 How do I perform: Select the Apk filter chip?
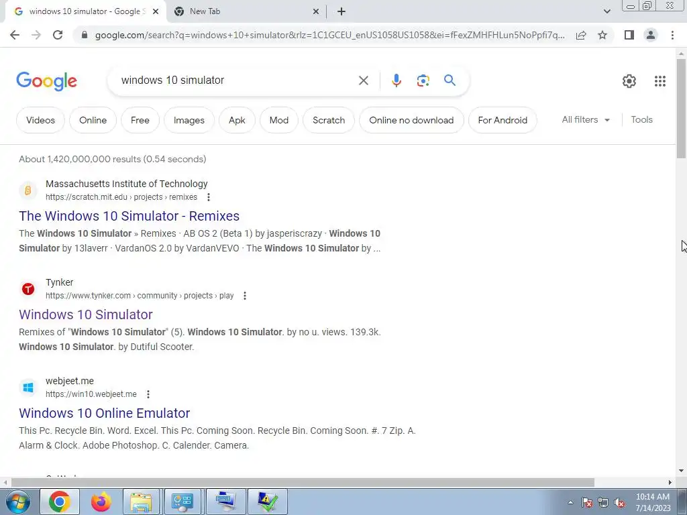237,120
